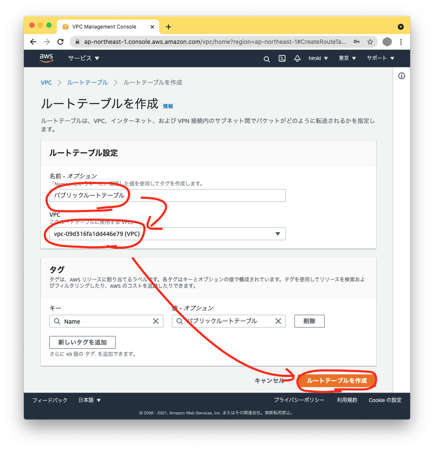
Task: Open the notifications bell
Action: pyautogui.click(x=297, y=58)
